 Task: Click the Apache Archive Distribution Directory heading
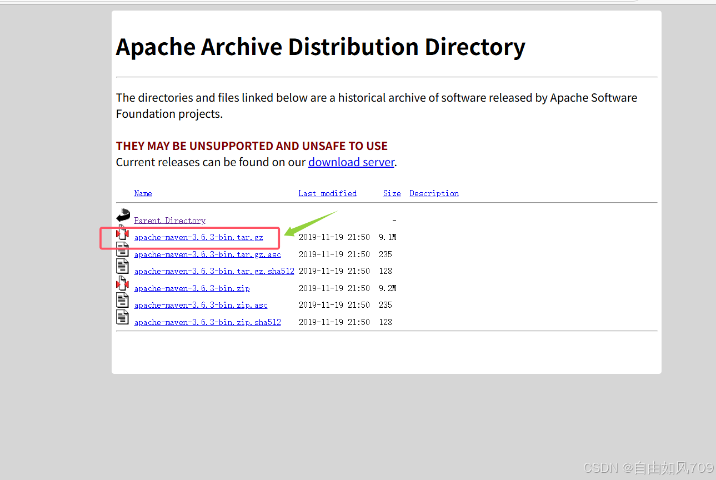(x=321, y=47)
